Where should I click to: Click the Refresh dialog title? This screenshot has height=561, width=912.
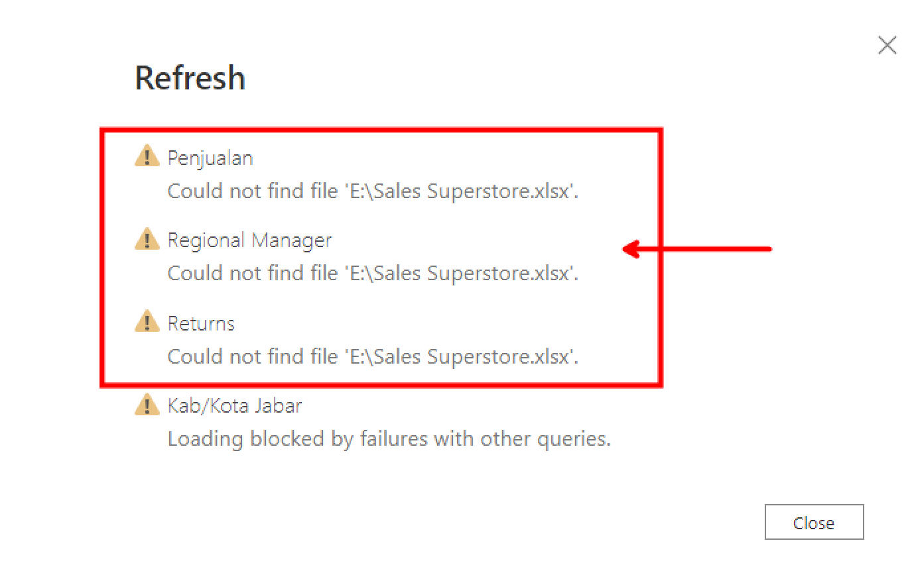(190, 78)
